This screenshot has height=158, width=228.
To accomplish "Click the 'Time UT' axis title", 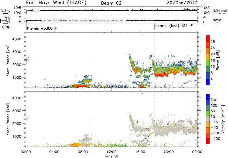I will 111,156.
